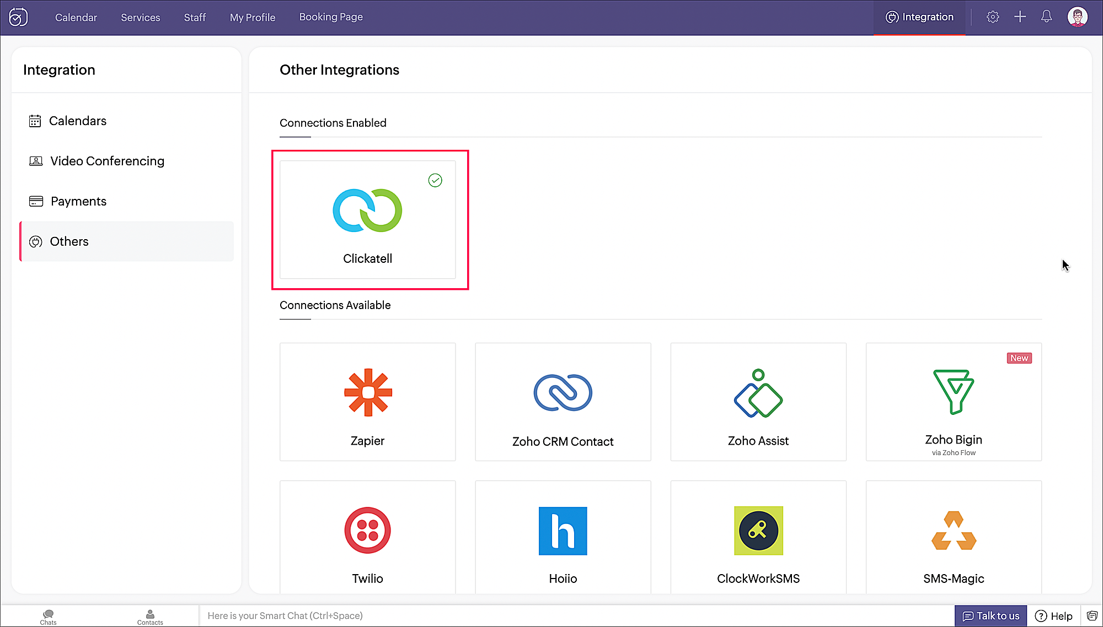Viewport: 1103px width, 627px height.
Task: Click the Video Conferencing icon
Action: pos(36,161)
